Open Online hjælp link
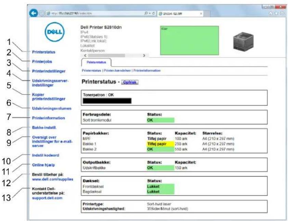 click(43, 165)
